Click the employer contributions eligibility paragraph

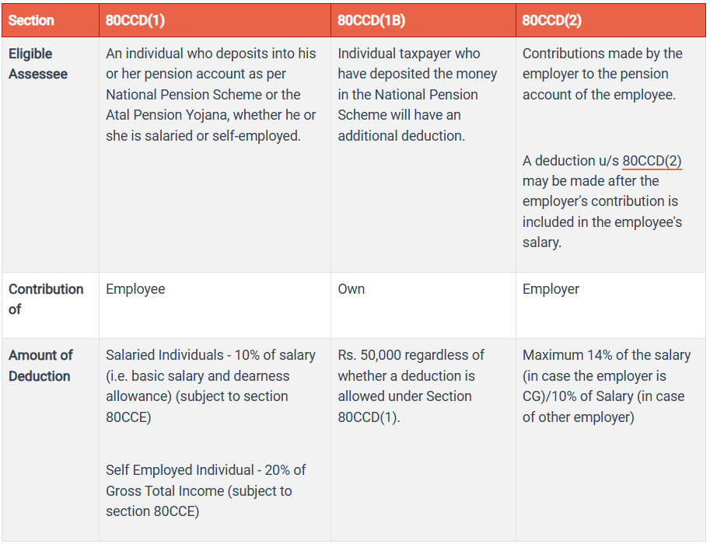point(602,74)
